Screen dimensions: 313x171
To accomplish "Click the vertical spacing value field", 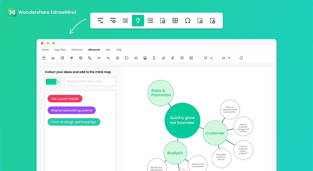I will pos(230,58).
